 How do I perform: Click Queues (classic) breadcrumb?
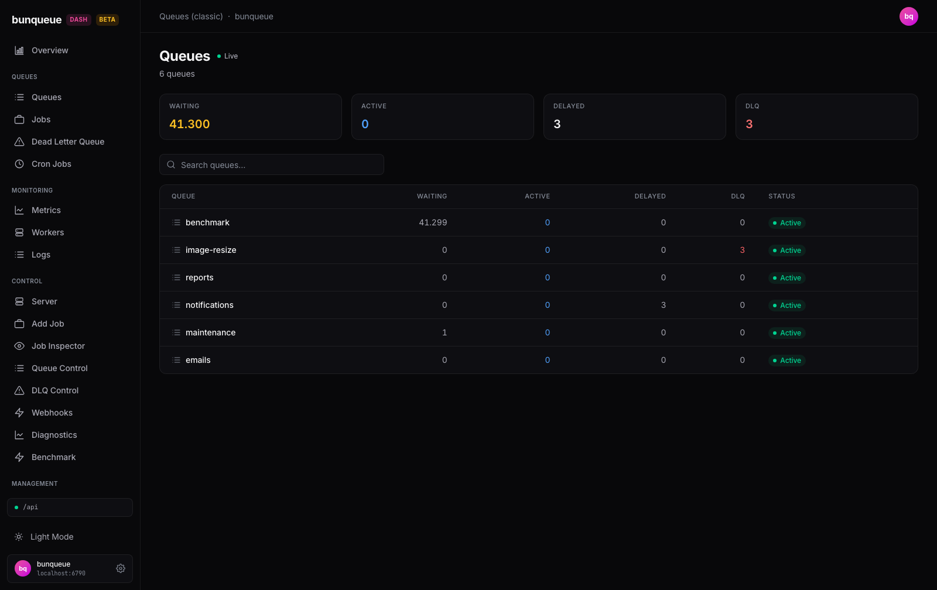191,16
